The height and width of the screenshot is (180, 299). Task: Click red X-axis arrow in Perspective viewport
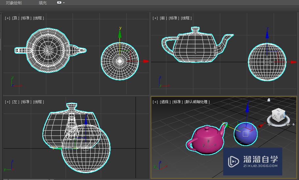click(x=262, y=125)
